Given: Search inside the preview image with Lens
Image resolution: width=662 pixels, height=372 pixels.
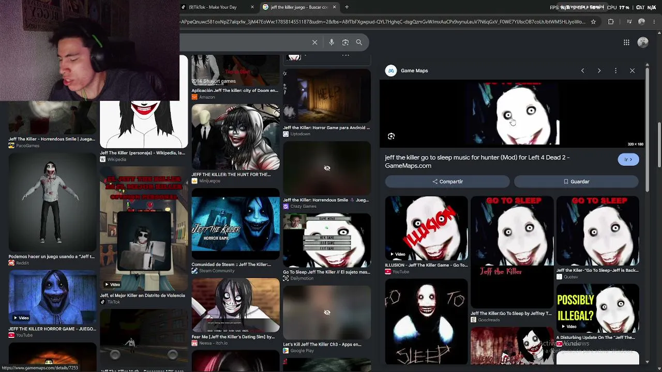Looking at the screenshot, I should (391, 136).
